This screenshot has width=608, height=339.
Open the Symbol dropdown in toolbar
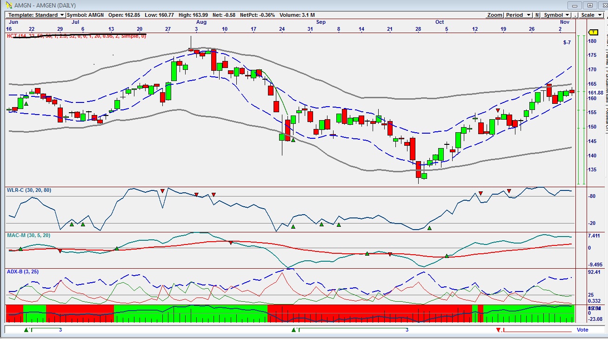tap(556, 15)
